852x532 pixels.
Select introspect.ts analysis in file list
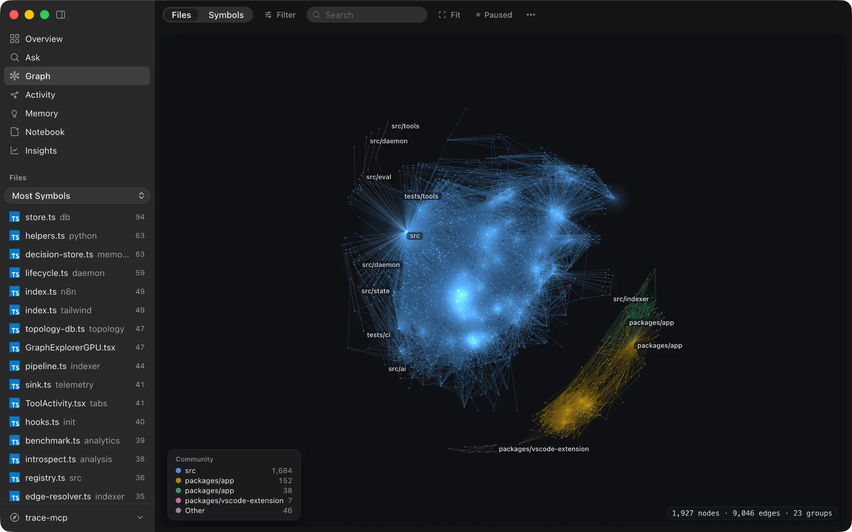77,459
